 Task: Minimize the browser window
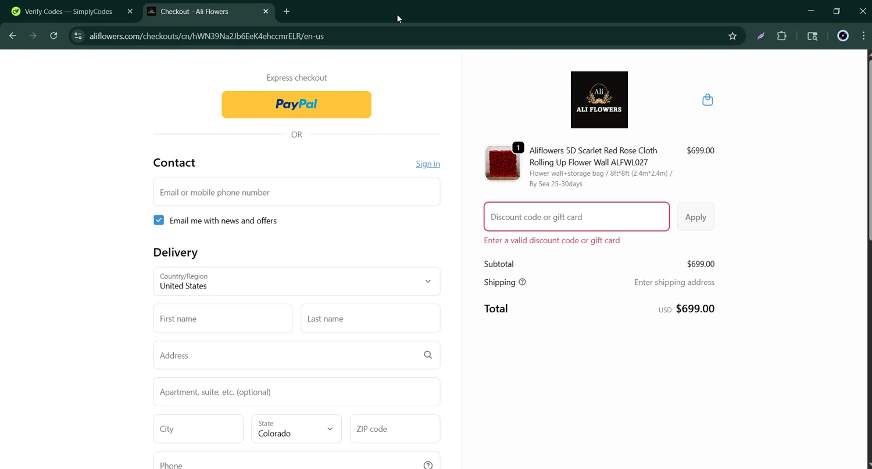pos(811,11)
